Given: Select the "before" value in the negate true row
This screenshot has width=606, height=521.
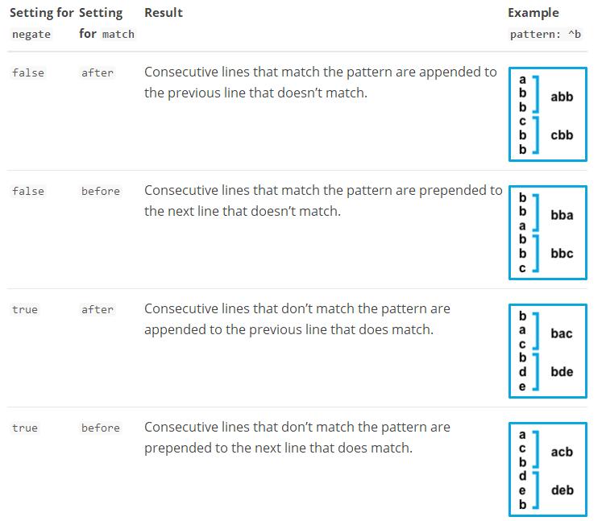Looking at the screenshot, I should 101,428.
